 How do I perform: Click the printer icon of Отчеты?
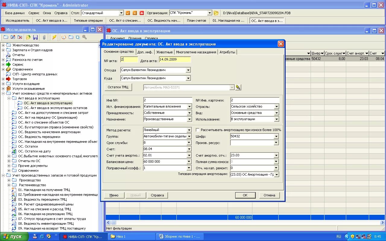[8, 55]
